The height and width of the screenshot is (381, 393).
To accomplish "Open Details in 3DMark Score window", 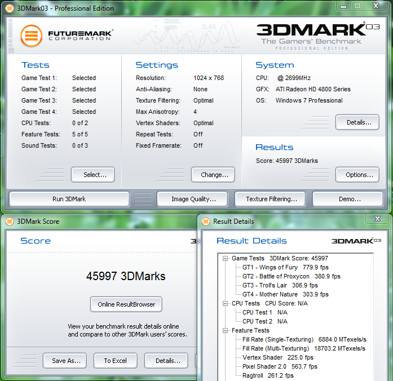I will (x=166, y=361).
